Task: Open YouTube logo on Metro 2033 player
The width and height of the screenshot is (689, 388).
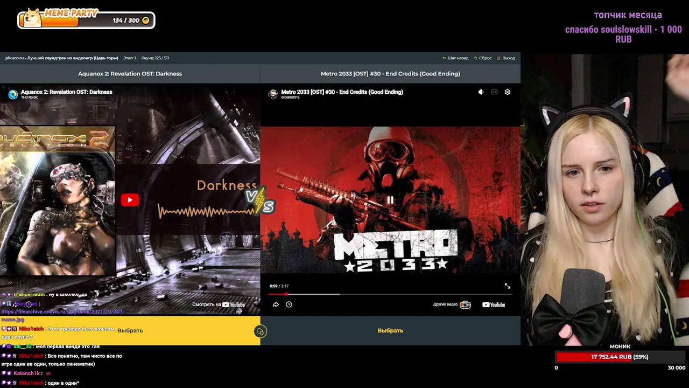Action: [494, 304]
